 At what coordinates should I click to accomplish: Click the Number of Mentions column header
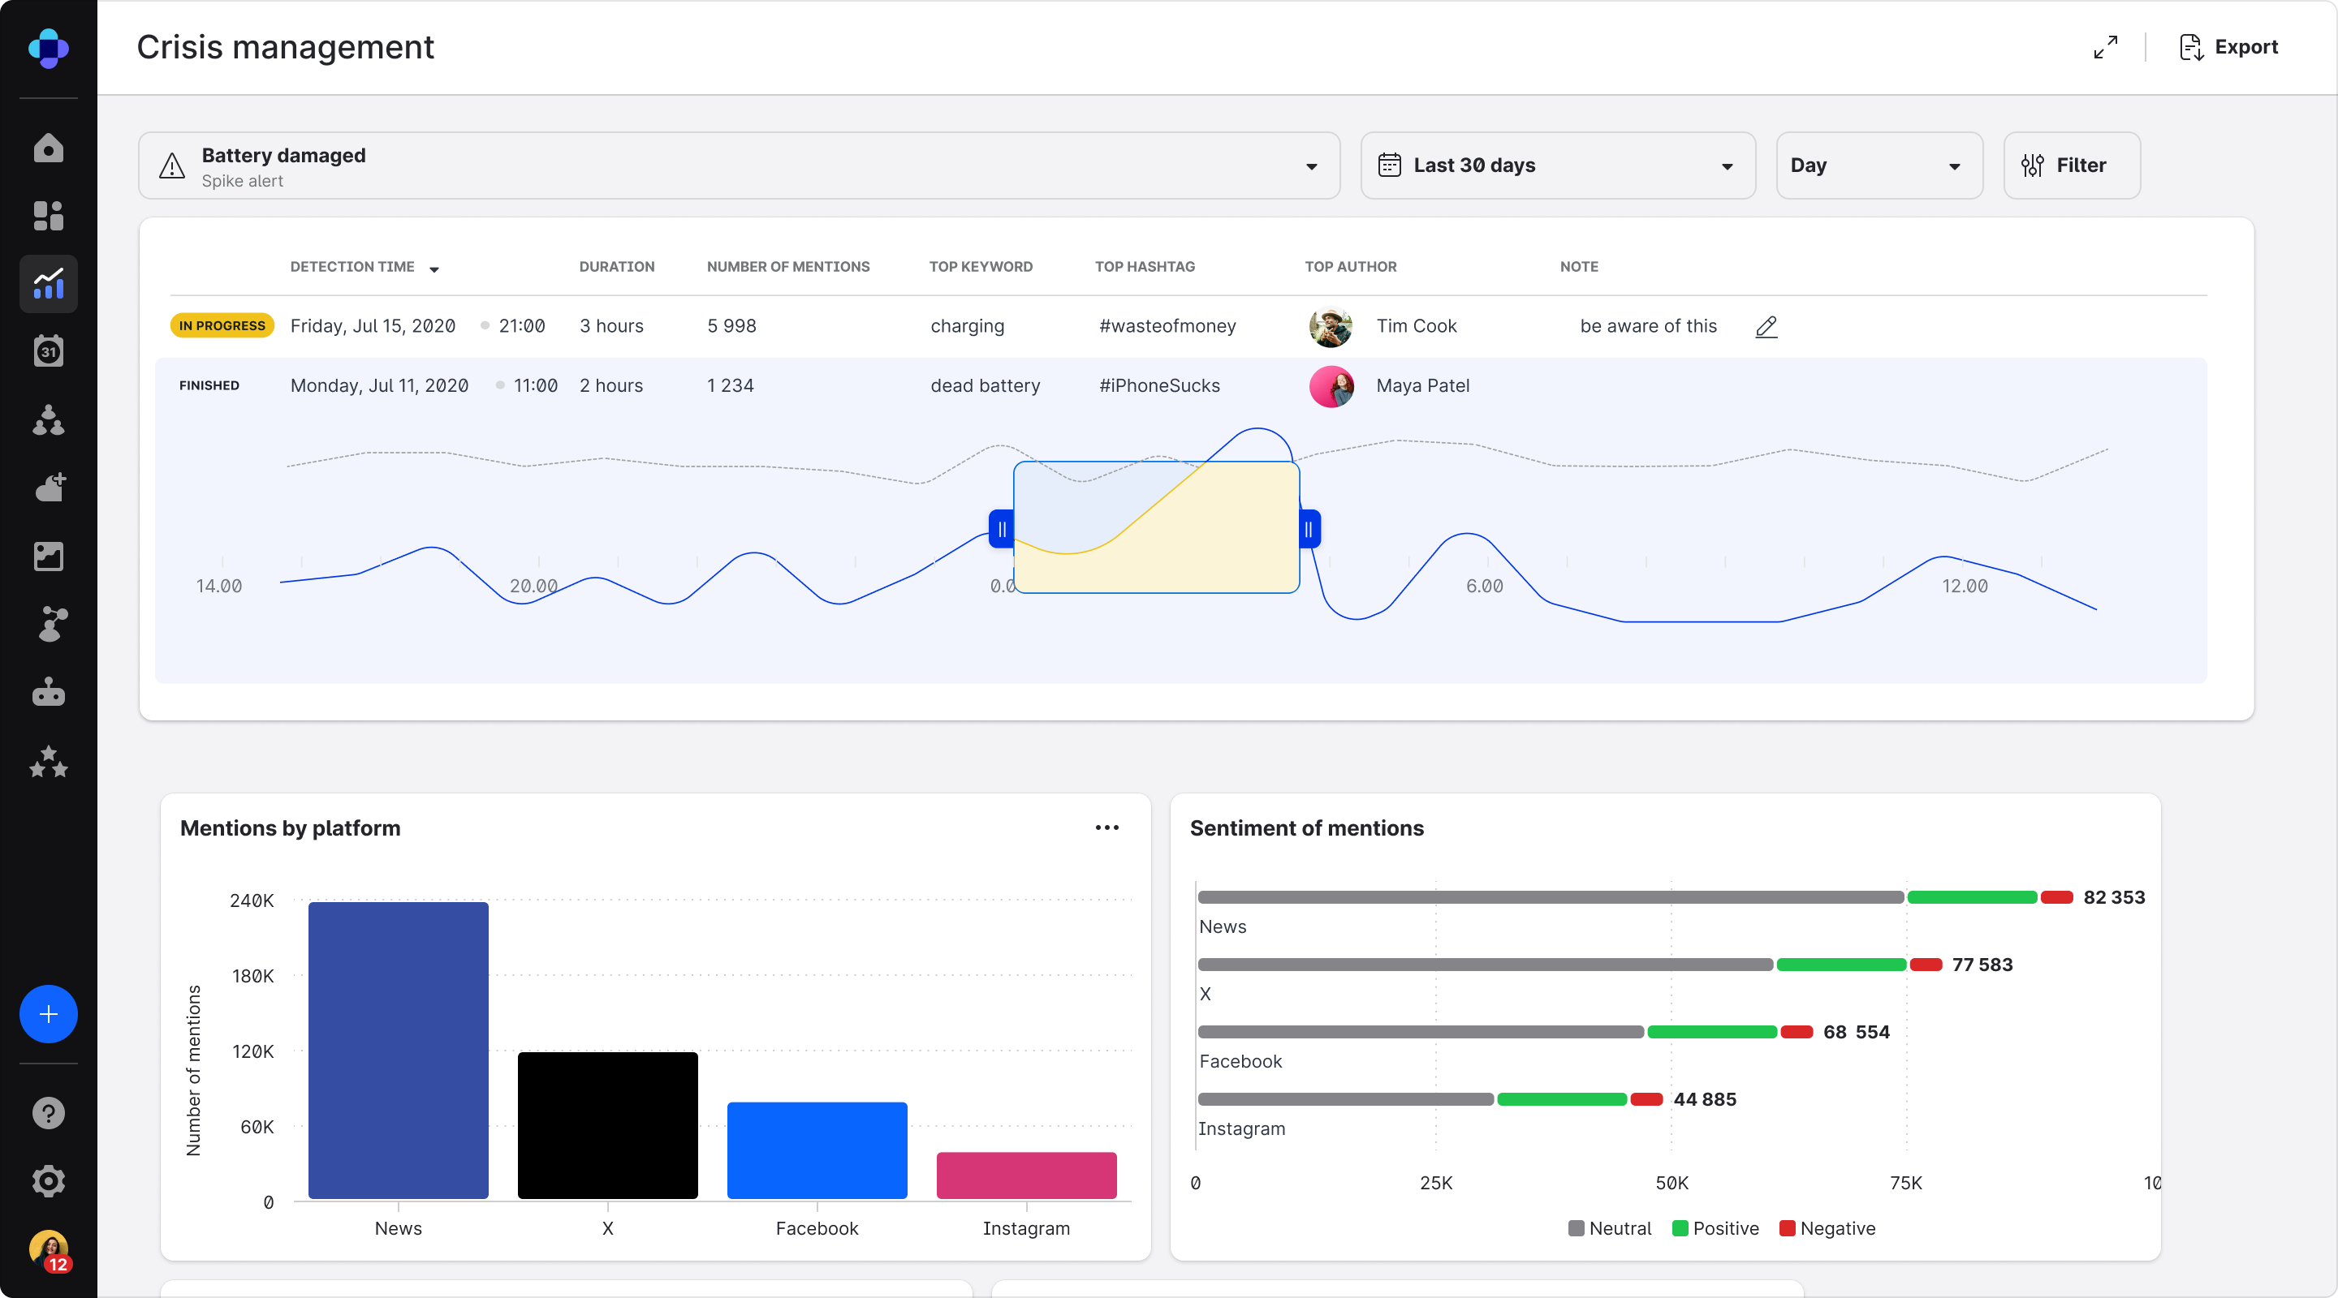coord(787,267)
